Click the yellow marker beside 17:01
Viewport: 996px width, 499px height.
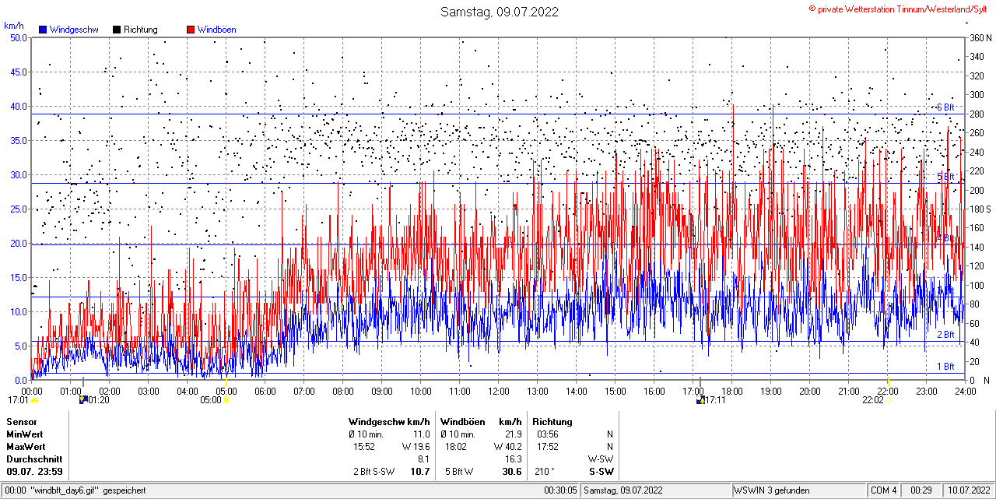pos(34,400)
